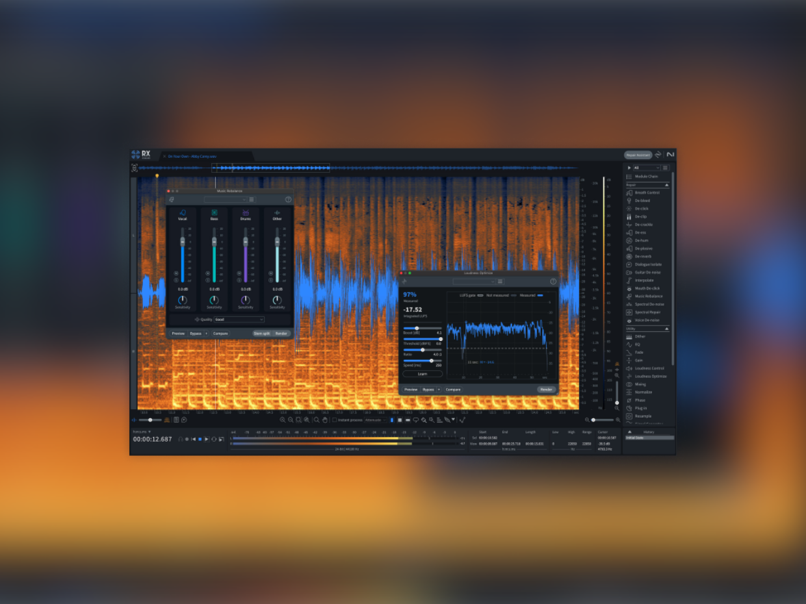Solo the Vocal stem
The width and height of the screenshot is (806, 604).
point(175,280)
